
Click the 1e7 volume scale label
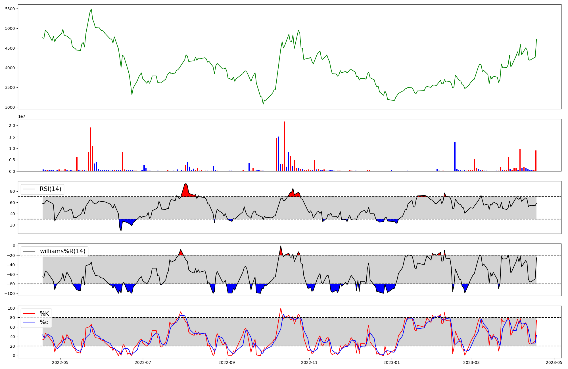point(22,116)
